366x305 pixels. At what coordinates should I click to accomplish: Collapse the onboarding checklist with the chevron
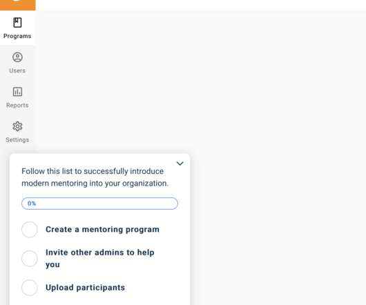(180, 164)
